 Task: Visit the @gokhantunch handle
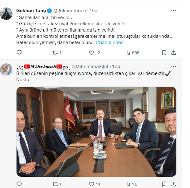tap(70, 11)
